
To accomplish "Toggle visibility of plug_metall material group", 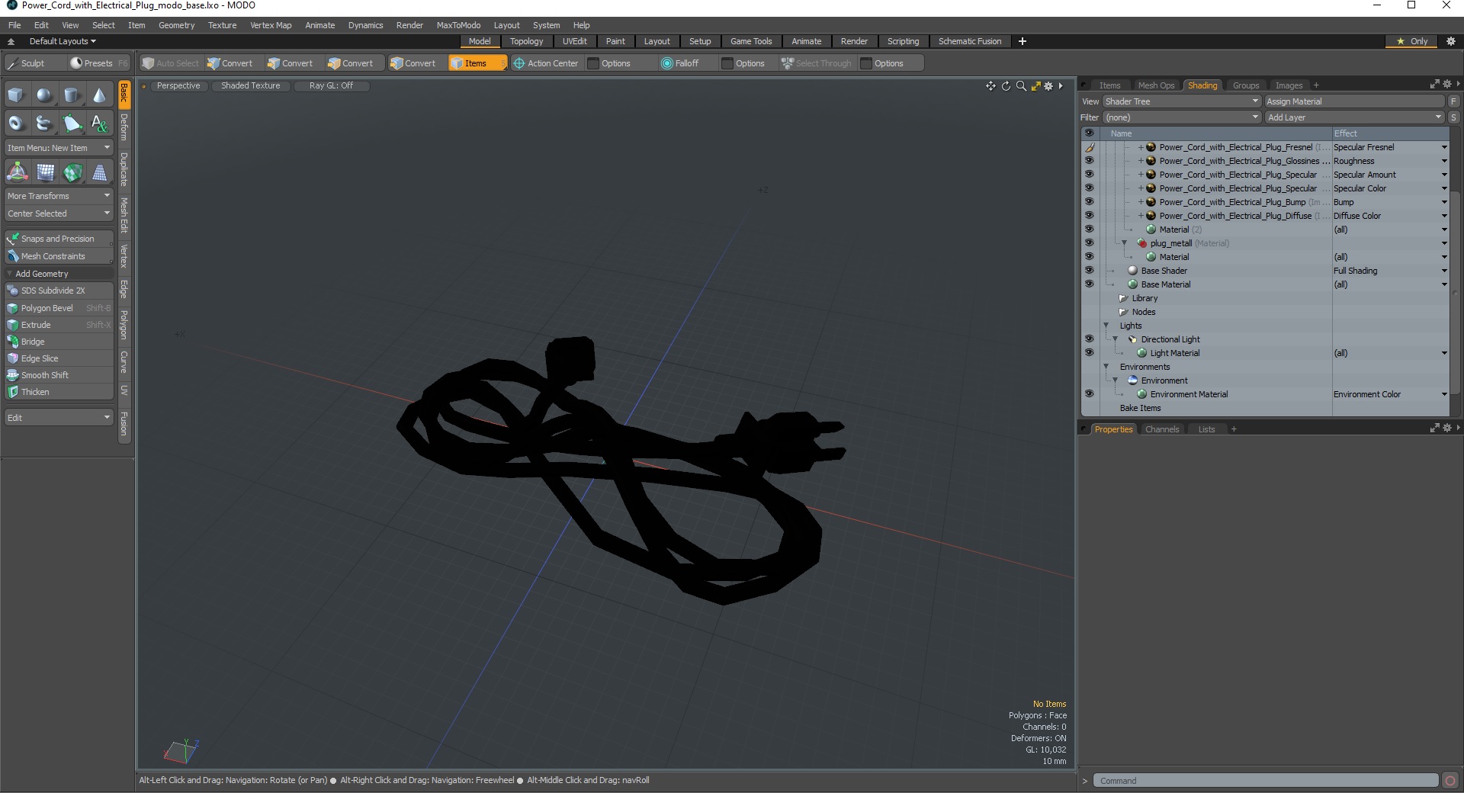I will point(1089,243).
